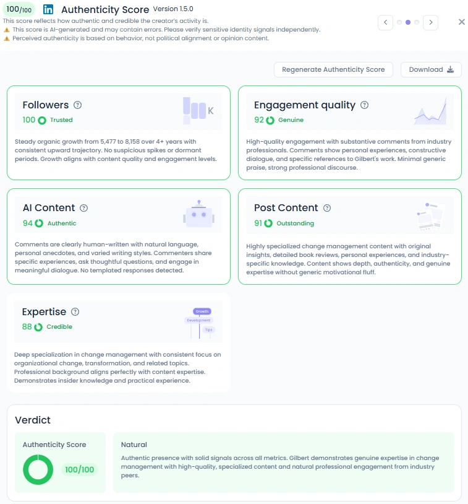Select the first pagination dot
The width and height of the screenshot is (468, 504).
tap(399, 22)
